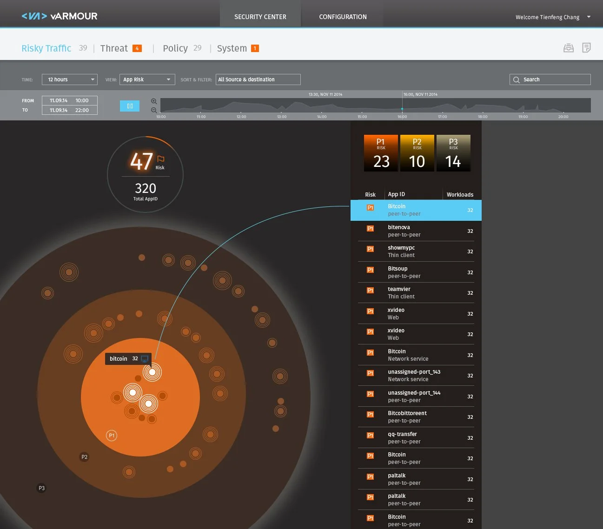Viewport: 603px width, 529px height.
Task: Click P1 badge on Bitcobittoreent row
Action: tap(370, 415)
